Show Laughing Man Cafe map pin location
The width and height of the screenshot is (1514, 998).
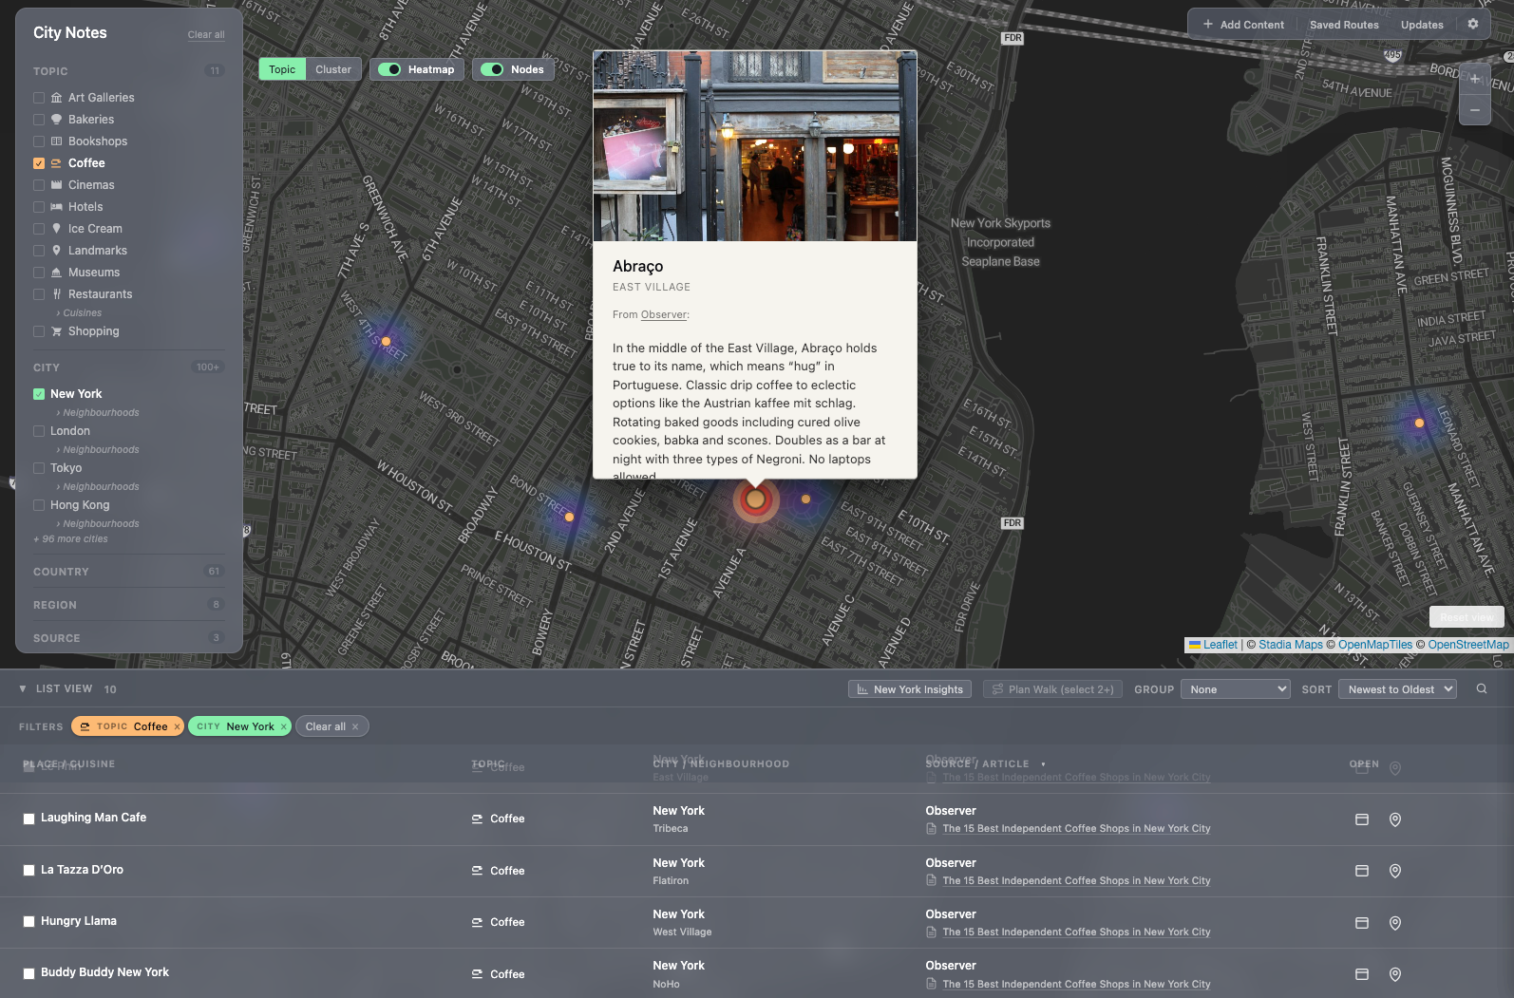[x=1394, y=819]
